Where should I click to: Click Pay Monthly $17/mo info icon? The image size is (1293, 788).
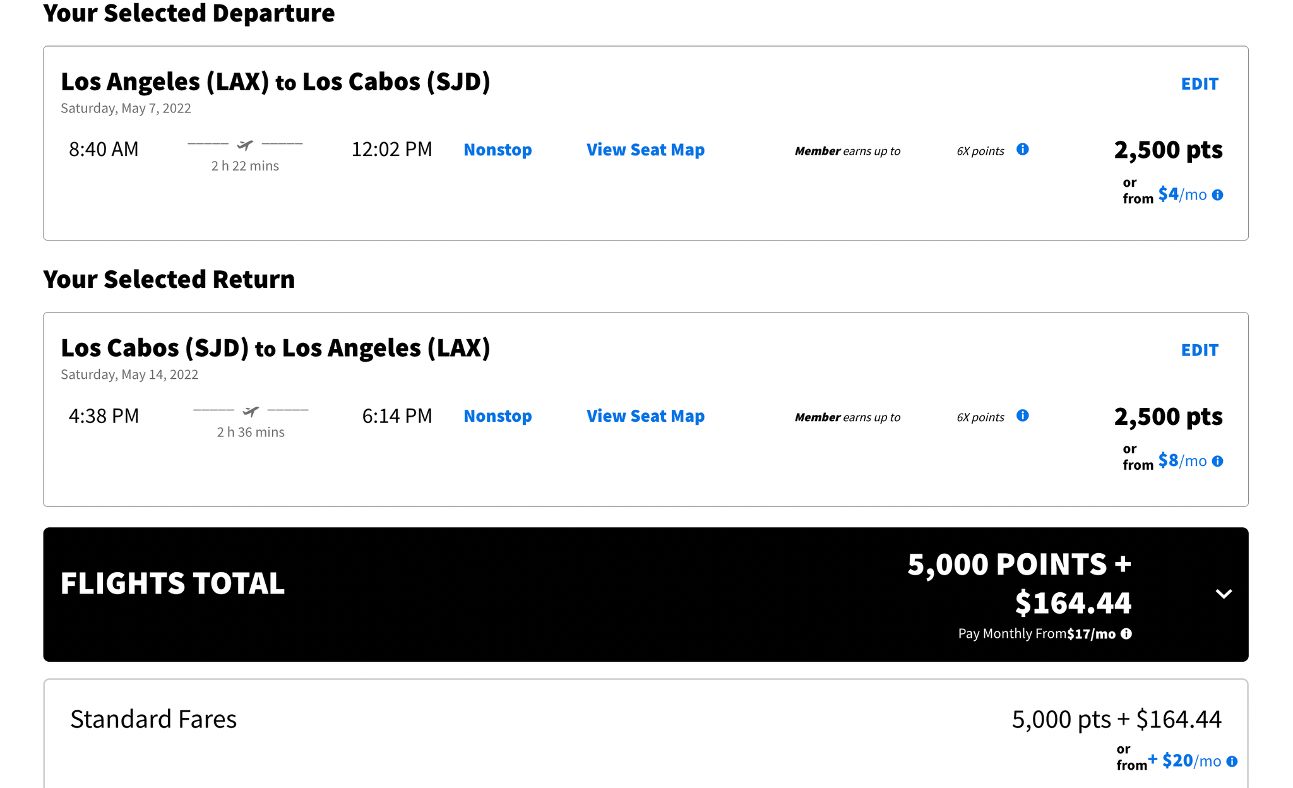pos(1126,634)
